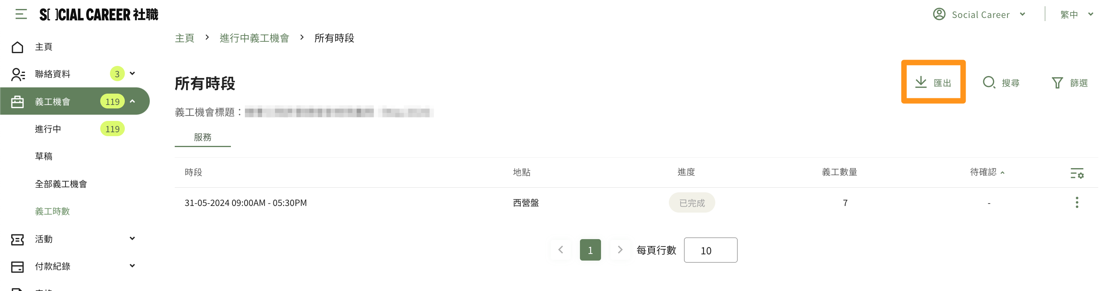1117x291 pixels.
Task: Open the 篩選 filter funnel icon
Action: [x=1057, y=82]
